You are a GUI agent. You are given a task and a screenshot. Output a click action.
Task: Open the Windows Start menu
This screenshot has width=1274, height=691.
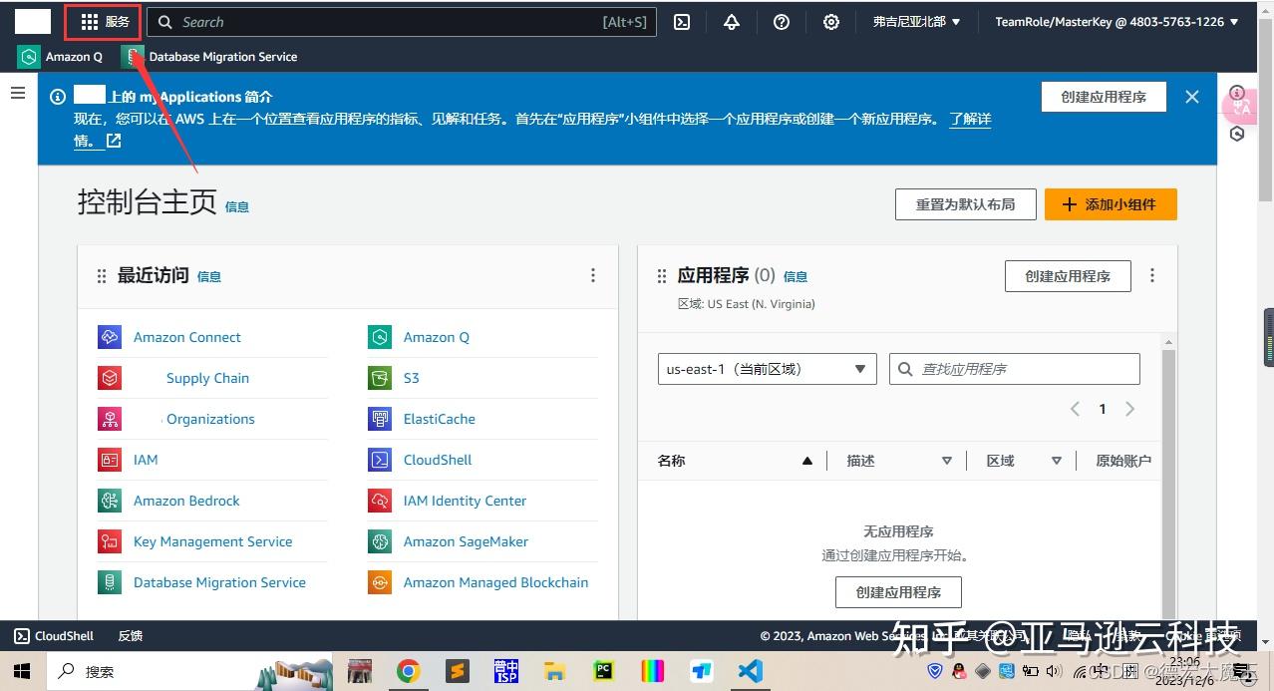coord(21,671)
